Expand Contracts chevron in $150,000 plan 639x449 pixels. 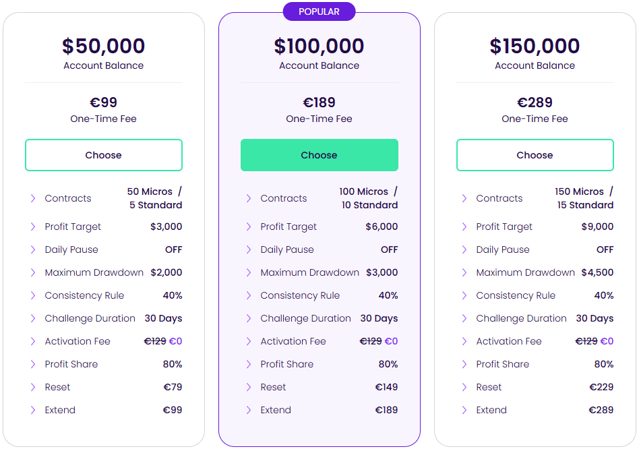coord(464,198)
